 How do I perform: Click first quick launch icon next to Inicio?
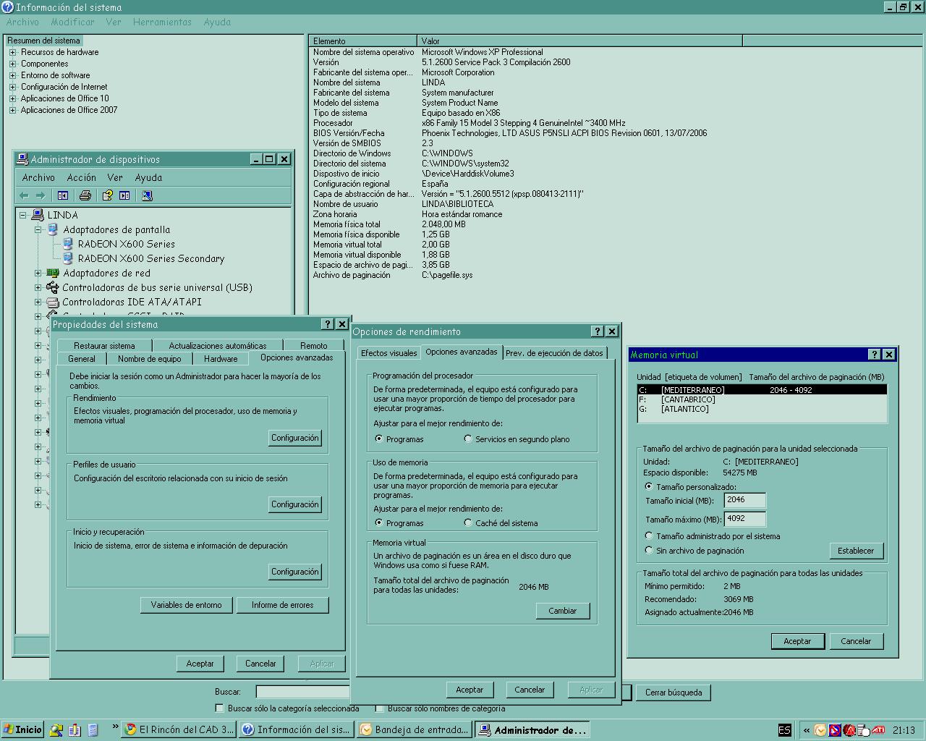point(56,730)
